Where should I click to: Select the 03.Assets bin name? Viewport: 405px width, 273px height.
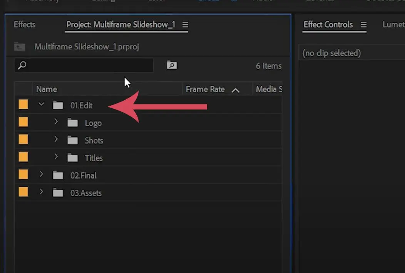click(86, 193)
